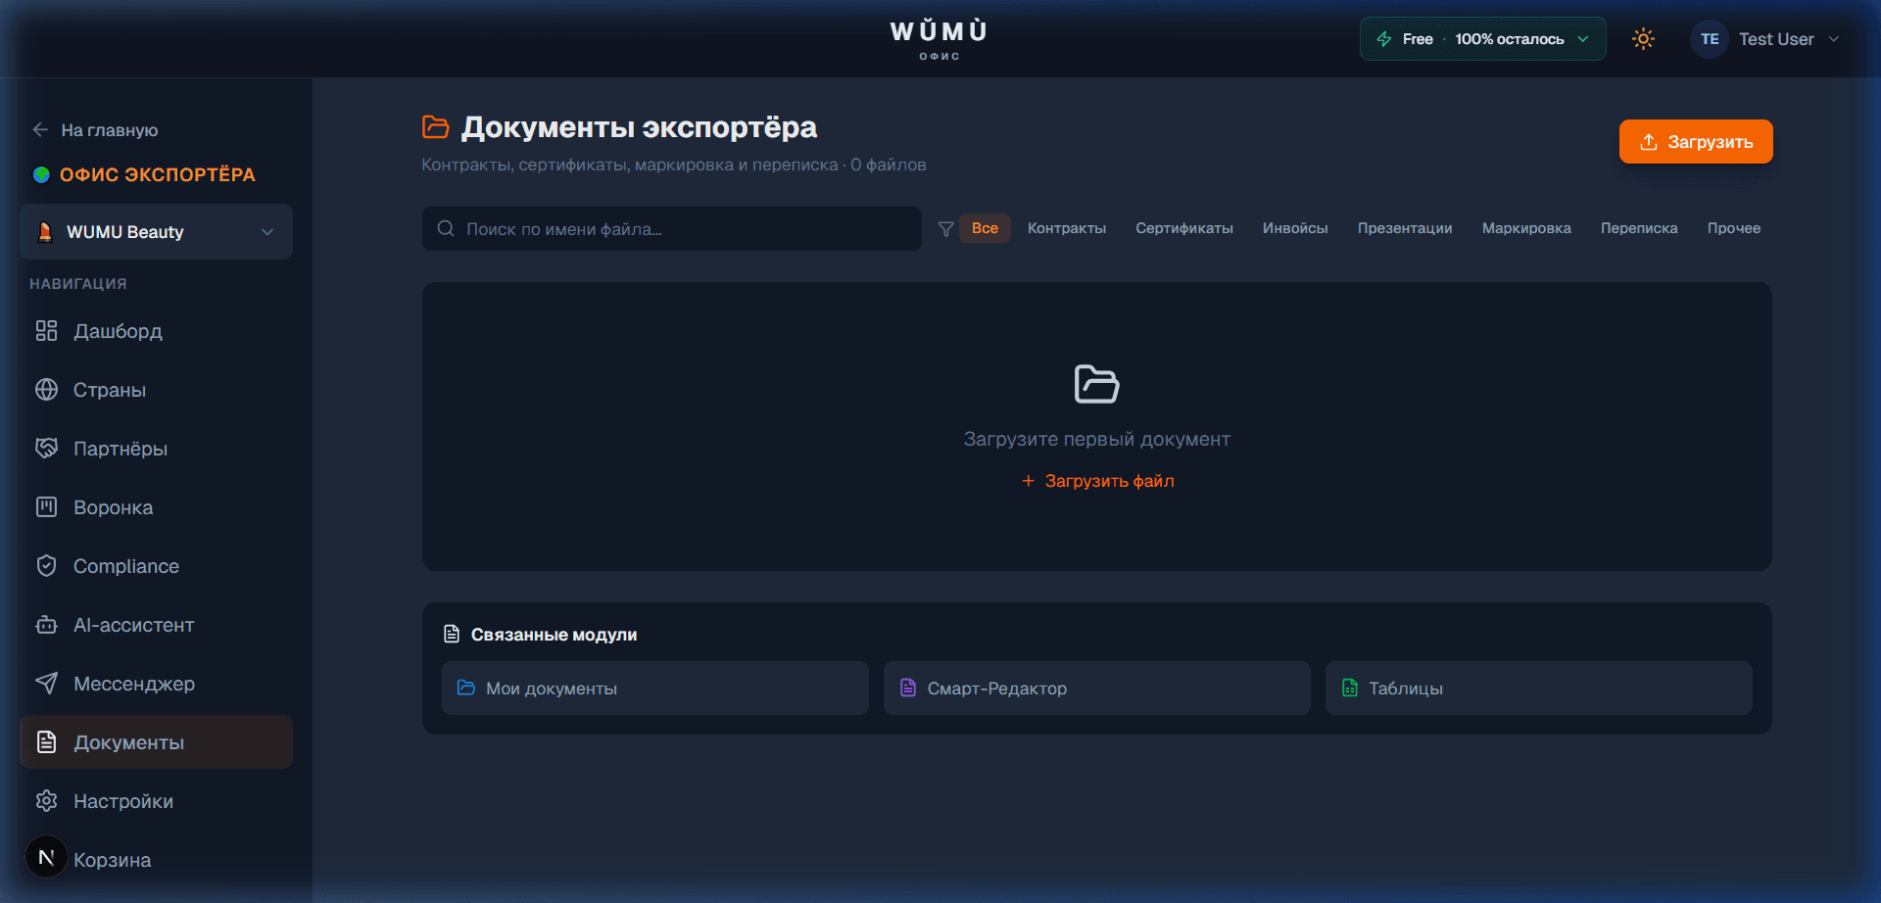Click the Загрузить файл link
1881x903 pixels.
(1097, 481)
